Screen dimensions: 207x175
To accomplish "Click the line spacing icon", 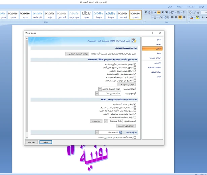I will coord(167,17).
